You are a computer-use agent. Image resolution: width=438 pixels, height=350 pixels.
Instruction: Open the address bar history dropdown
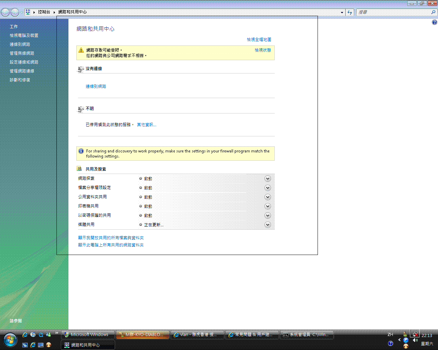[x=342, y=12]
